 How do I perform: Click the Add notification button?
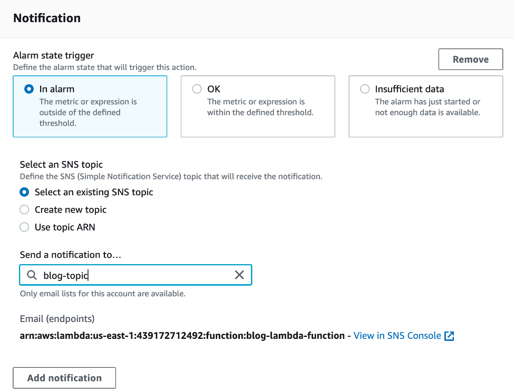[64, 377]
